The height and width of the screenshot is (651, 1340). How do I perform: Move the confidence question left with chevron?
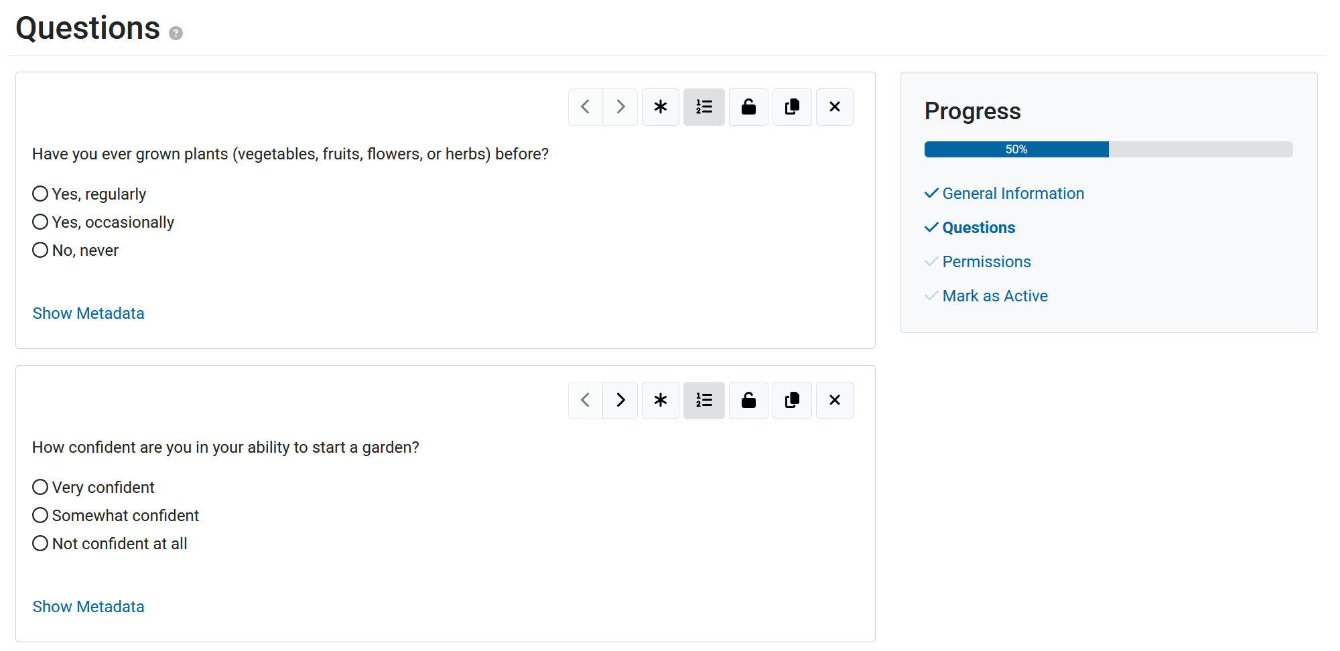coord(586,401)
